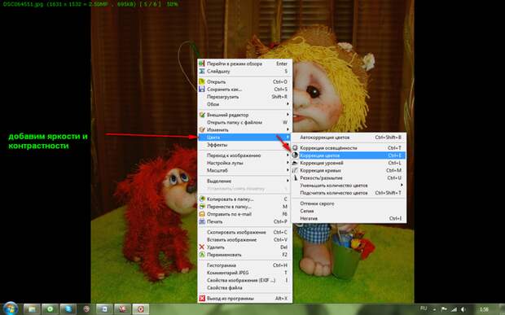The width and height of the screenshot is (505, 315).
Task: Click the file info text at top
Action: [x=90, y=5]
